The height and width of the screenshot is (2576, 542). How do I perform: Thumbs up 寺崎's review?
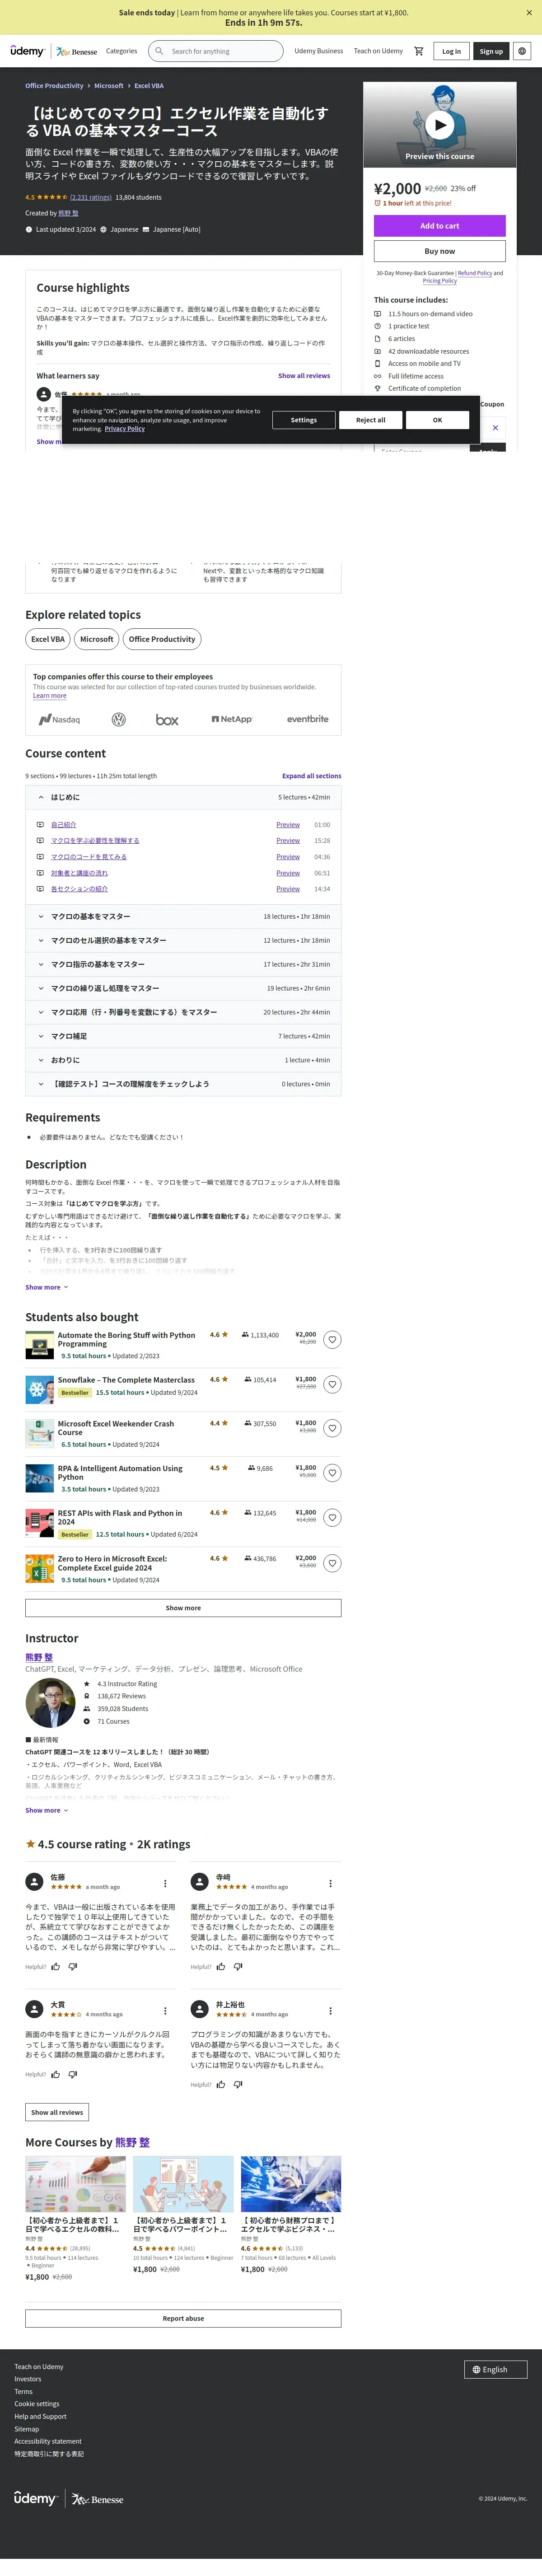click(221, 1966)
